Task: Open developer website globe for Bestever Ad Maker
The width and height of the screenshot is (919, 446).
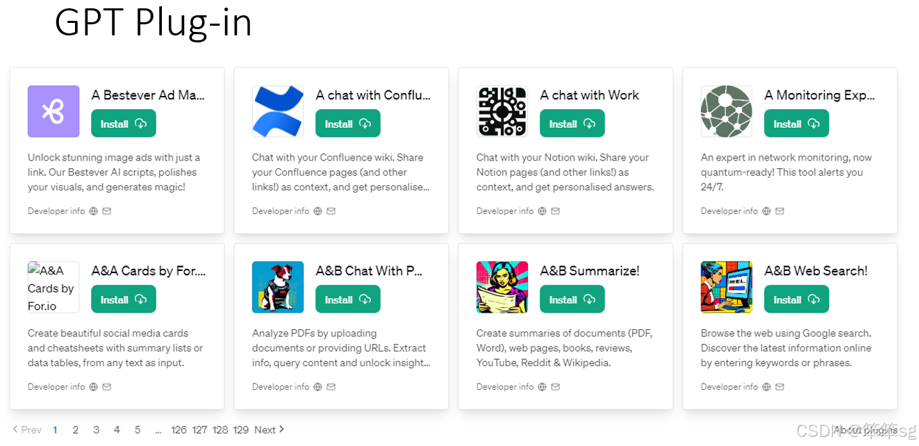Action: tap(93, 211)
